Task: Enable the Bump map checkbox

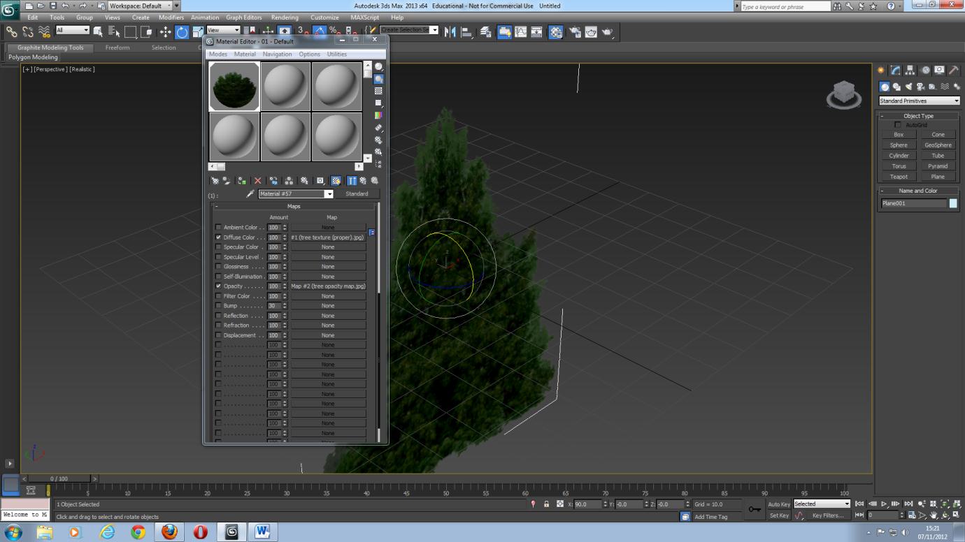Action: pyautogui.click(x=218, y=306)
